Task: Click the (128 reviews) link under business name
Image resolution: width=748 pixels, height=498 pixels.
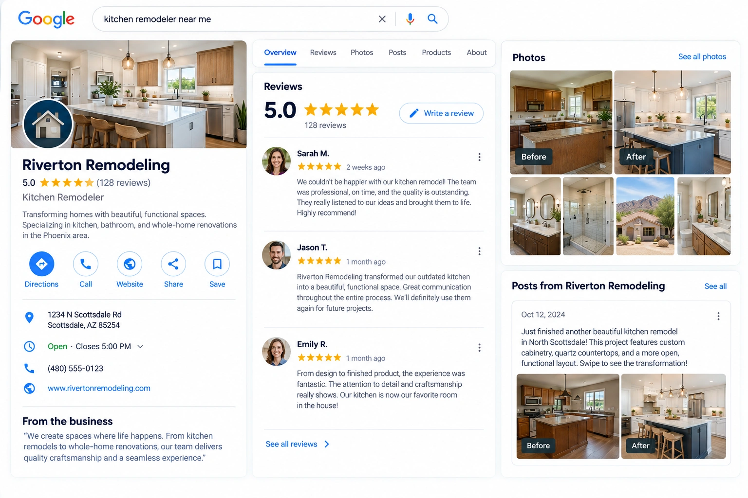Action: coord(123,183)
